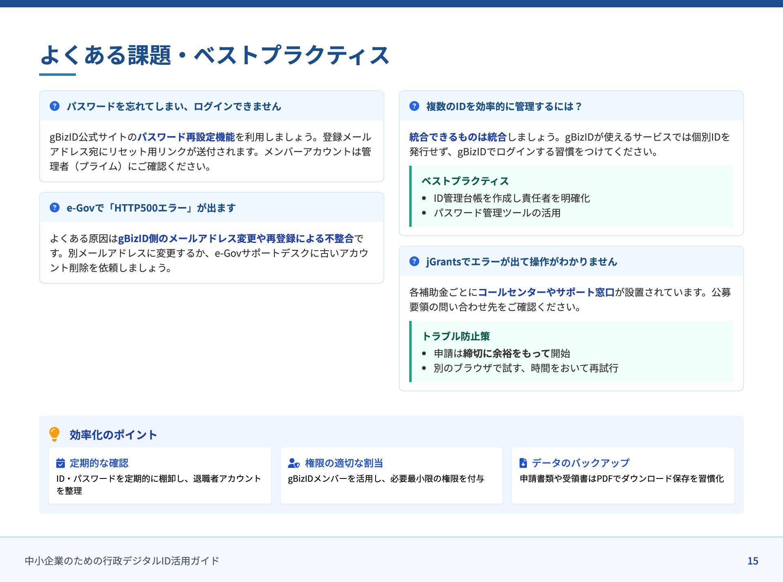
Task: Click heading e-Govで「HTTP500エラー」が出ます
Action: (x=151, y=208)
